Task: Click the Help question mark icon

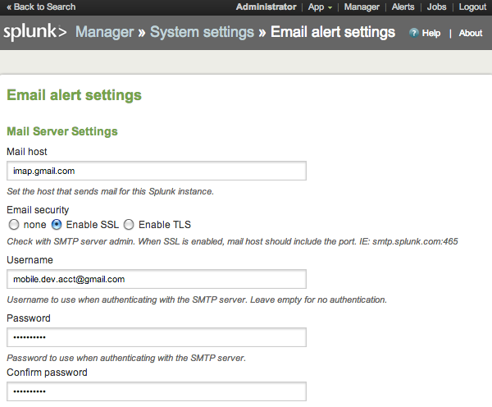Action: (x=413, y=33)
